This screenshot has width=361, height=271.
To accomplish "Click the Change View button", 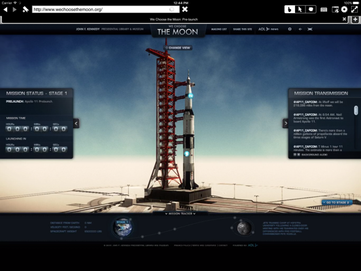I will click(x=178, y=48).
